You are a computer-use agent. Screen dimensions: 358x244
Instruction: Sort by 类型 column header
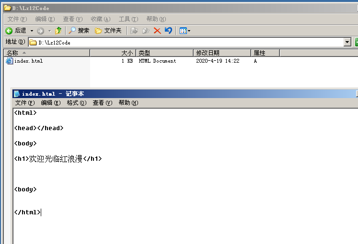[164, 53]
